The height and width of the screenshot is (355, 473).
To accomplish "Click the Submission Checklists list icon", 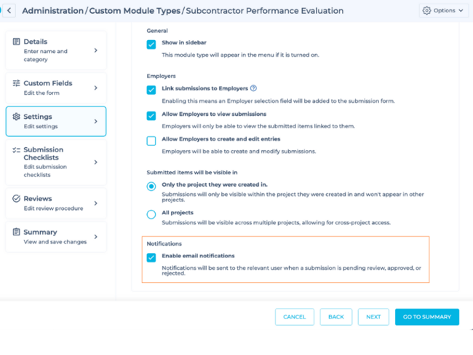I will pos(16,150).
